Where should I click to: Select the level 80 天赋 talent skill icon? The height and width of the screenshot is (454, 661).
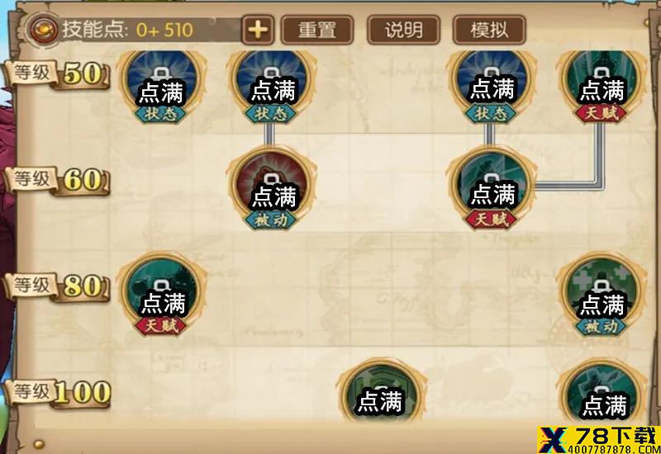tap(161, 294)
